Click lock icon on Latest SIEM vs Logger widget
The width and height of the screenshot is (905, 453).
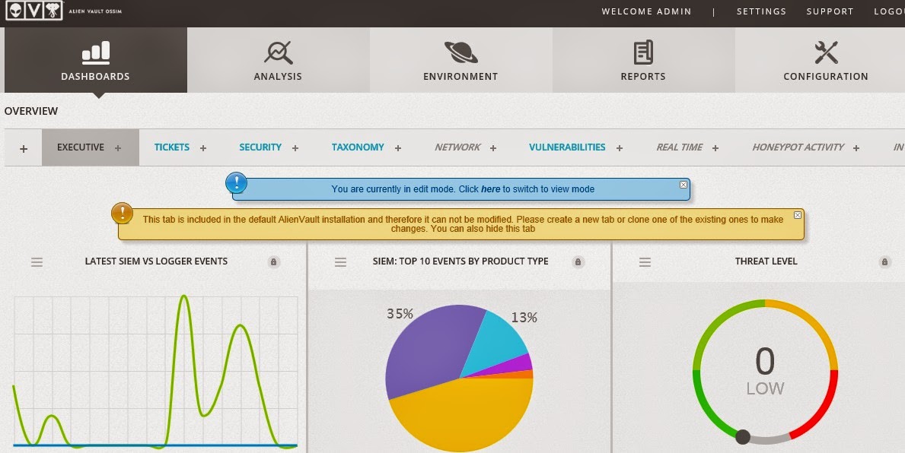coord(274,262)
